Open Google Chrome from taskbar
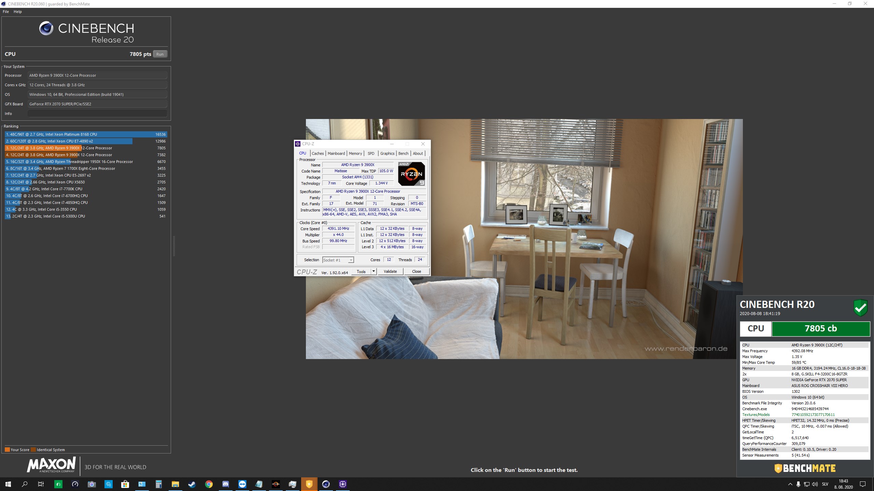The image size is (874, 491). point(209,484)
